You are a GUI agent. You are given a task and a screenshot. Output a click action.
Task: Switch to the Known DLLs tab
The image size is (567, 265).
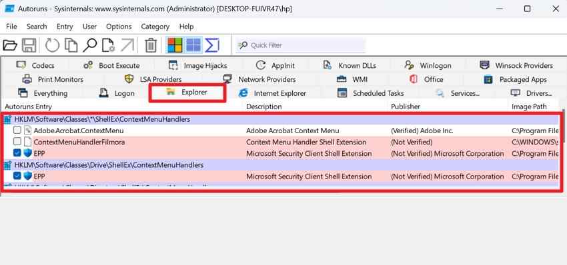350,65
